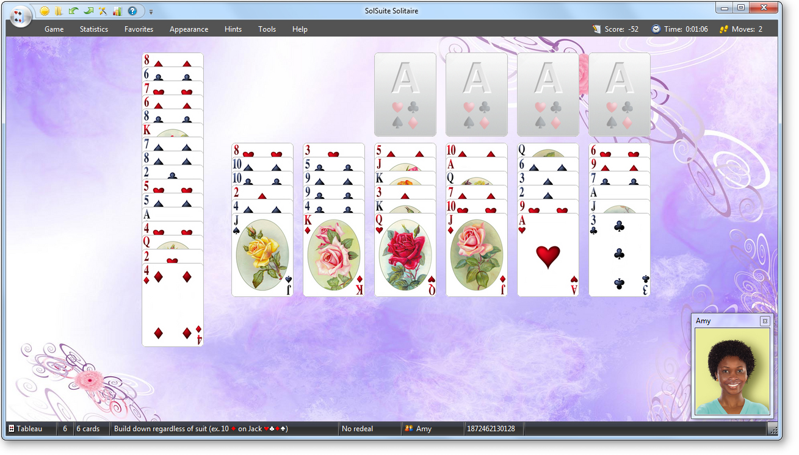
Task: Maximize the SolSuite Solitaire window
Action: [740, 7]
